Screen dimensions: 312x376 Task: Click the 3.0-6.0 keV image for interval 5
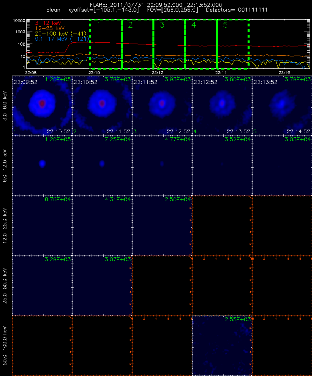[282, 106]
